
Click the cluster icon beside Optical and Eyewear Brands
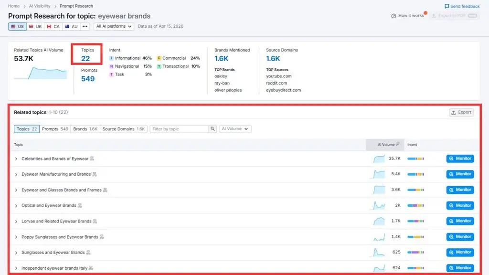(80, 205)
